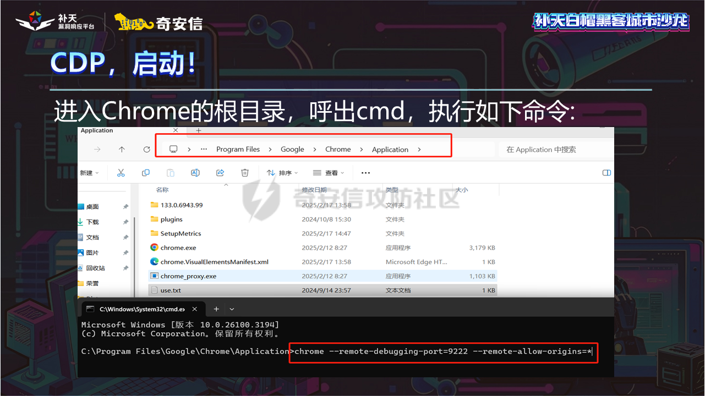Select the chrome_proxy.exe file icon
705x396 pixels.
point(154,276)
